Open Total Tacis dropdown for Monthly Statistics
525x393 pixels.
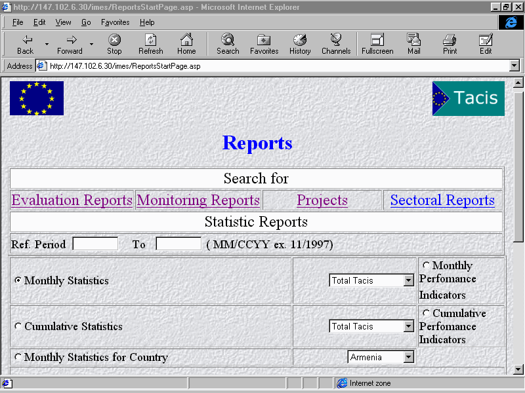[x=409, y=280]
